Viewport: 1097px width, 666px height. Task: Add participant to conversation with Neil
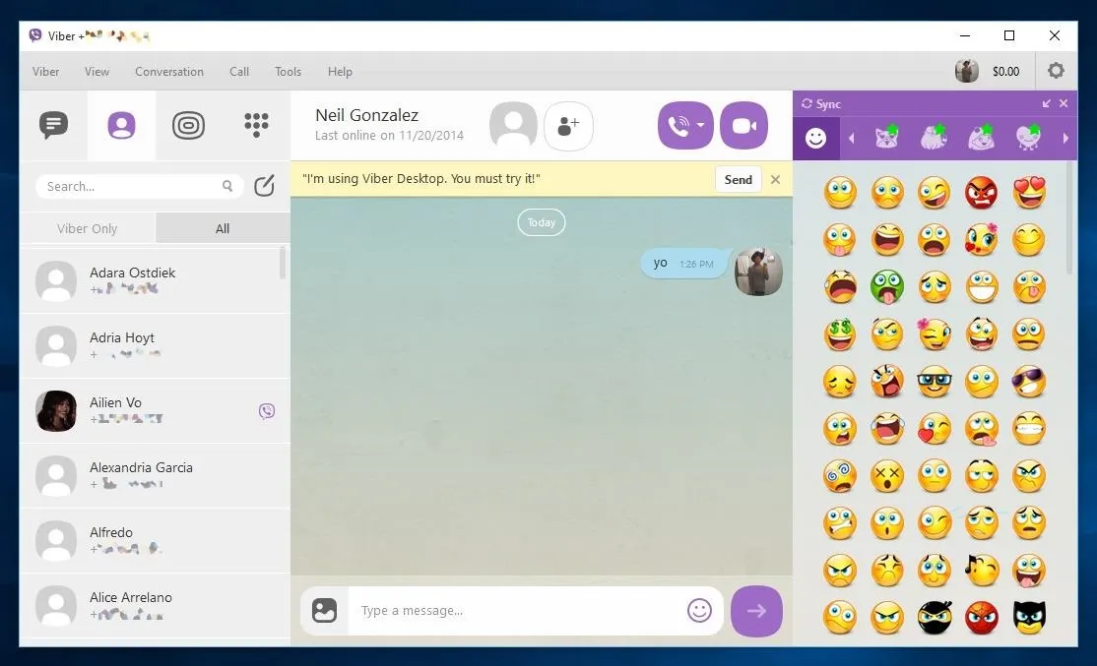(x=568, y=127)
